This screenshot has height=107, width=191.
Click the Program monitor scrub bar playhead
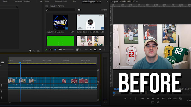114,92
